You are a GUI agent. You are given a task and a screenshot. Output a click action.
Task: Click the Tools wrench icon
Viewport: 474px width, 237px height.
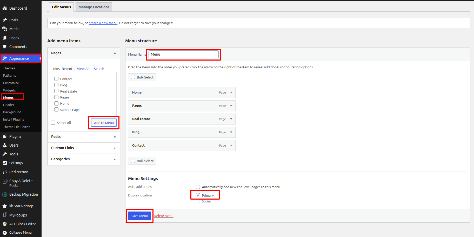(x=5, y=154)
